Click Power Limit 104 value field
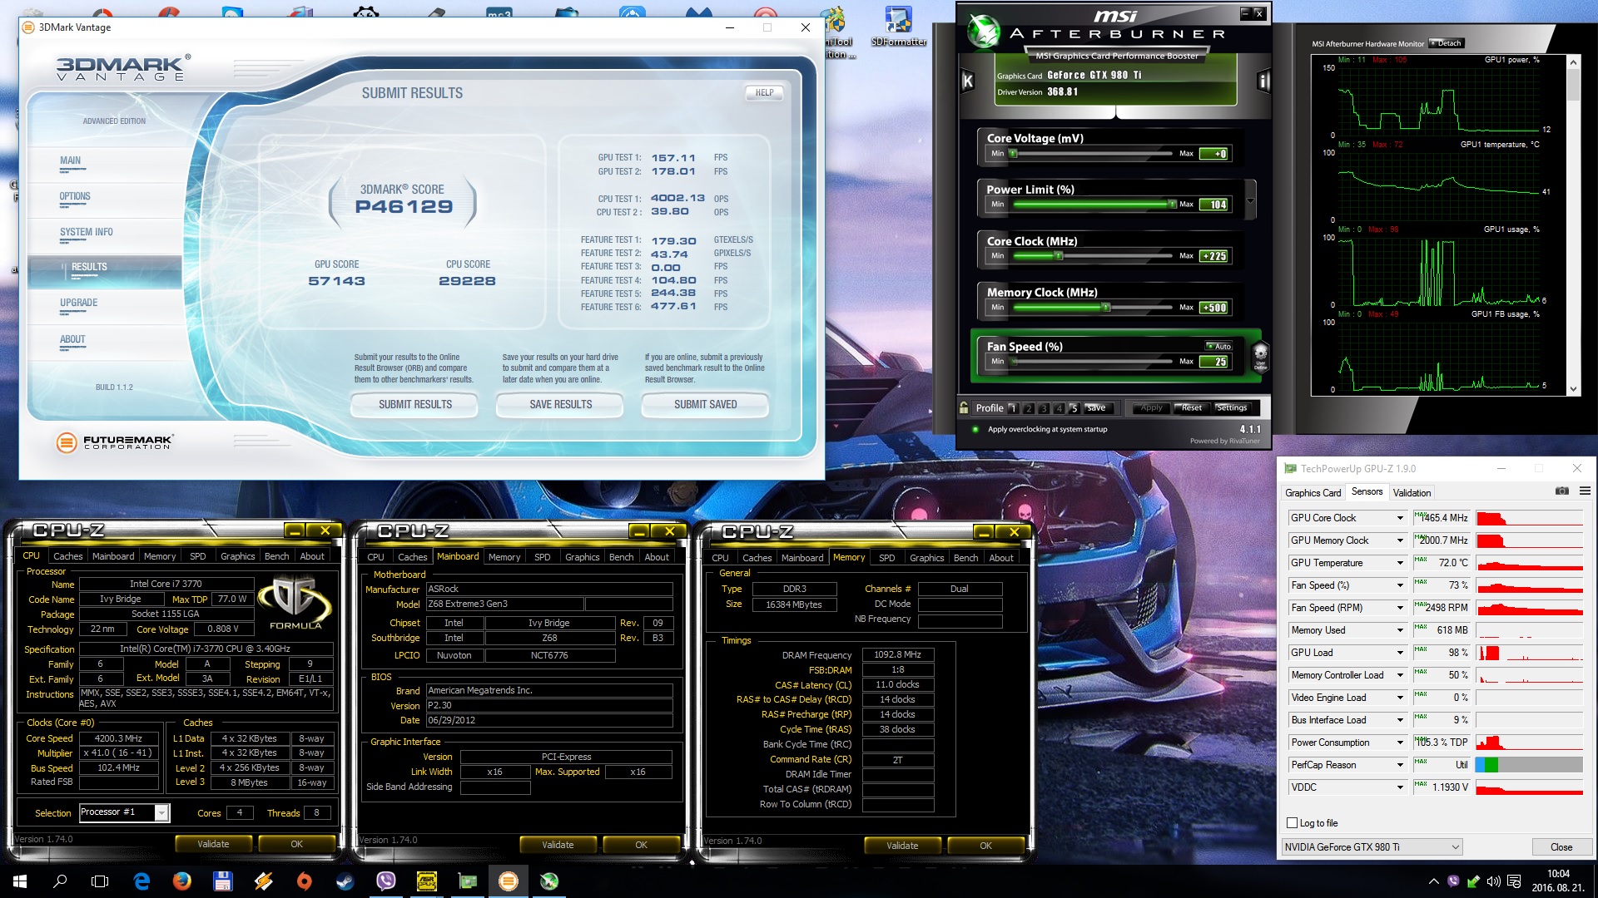This screenshot has height=898, width=1598. coord(1213,205)
